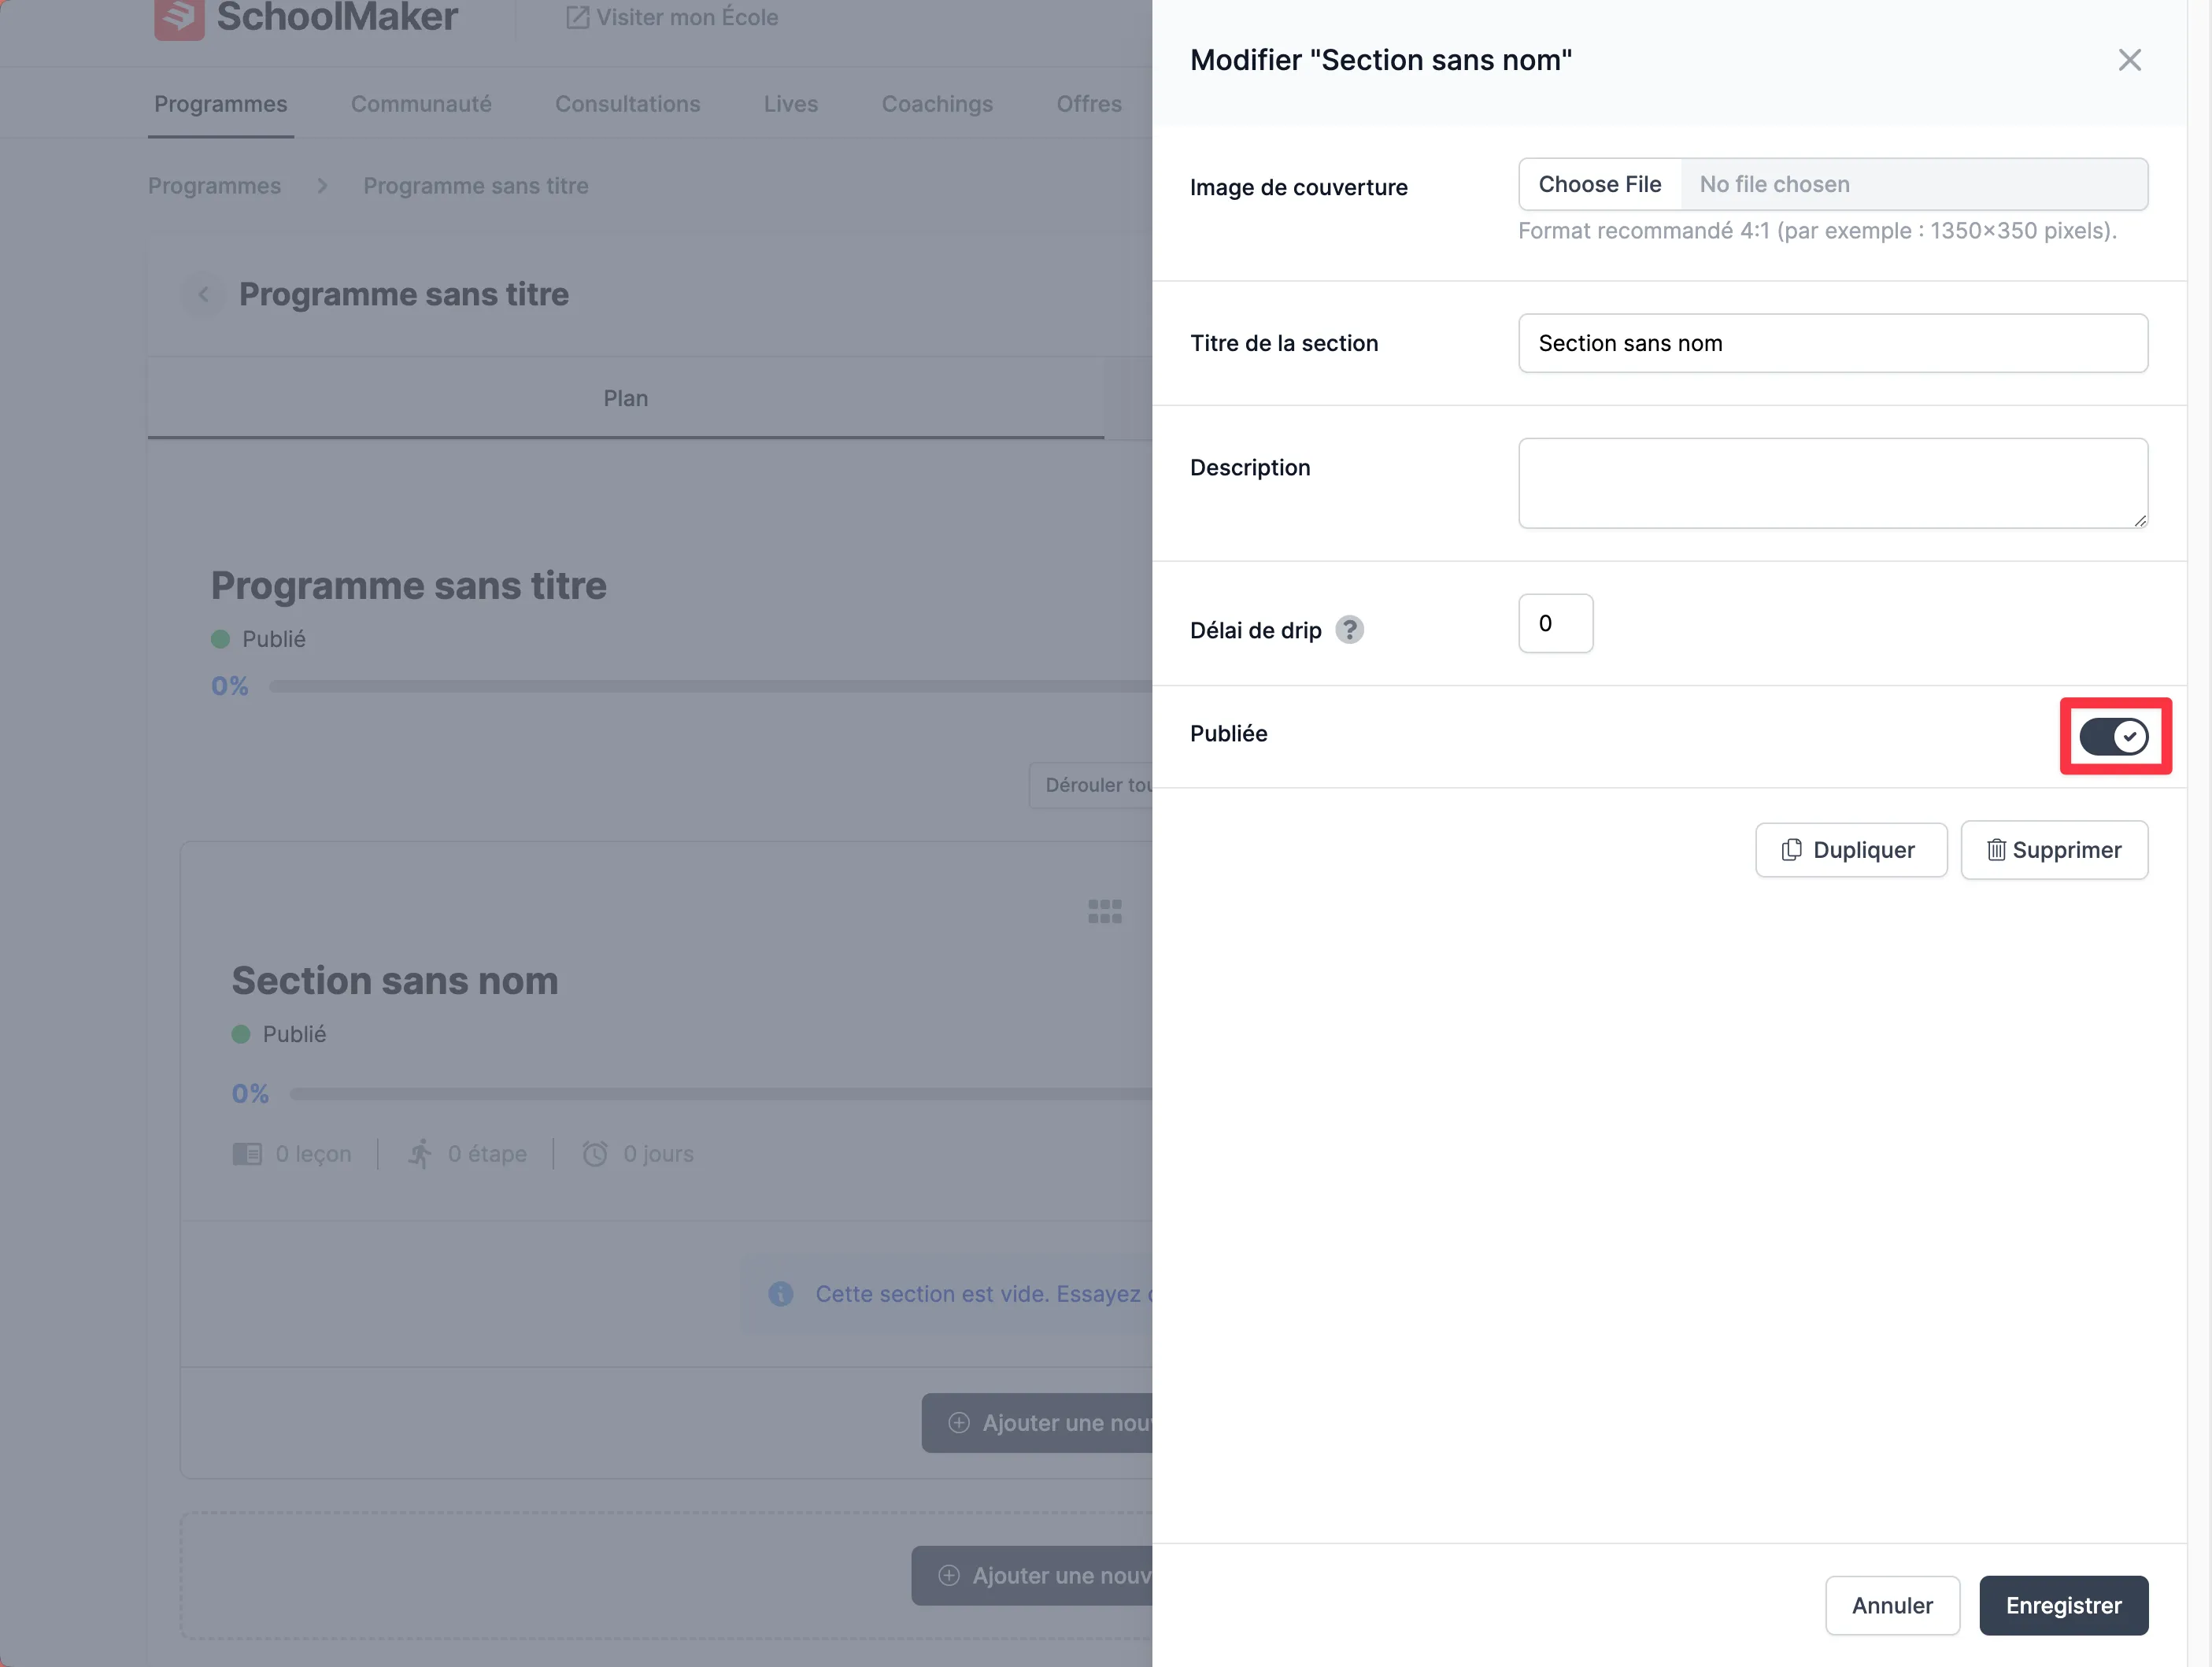The width and height of the screenshot is (2212, 1667).
Task: Select the Offres tab
Action: pyautogui.click(x=1089, y=104)
